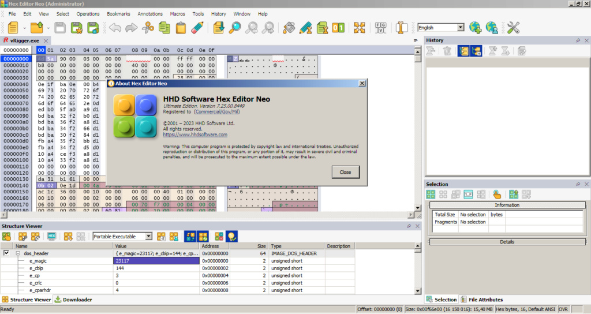Screen dimensions: 591x314
Task: Expand the Information section in Selection panel
Action: 507,205
